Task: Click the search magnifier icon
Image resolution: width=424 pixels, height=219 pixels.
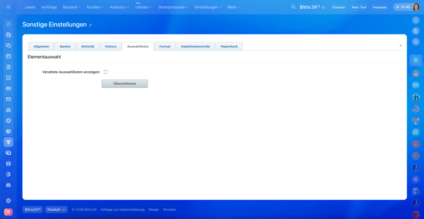Action: [x=293, y=7]
